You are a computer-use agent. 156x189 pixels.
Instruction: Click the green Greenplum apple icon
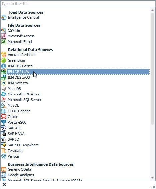(4, 60)
